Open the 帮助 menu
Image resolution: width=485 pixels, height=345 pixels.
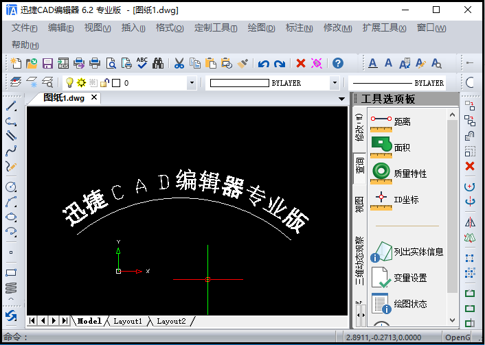25,45
